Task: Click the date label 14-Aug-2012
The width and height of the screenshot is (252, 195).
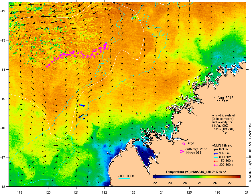Action: pos(223,98)
